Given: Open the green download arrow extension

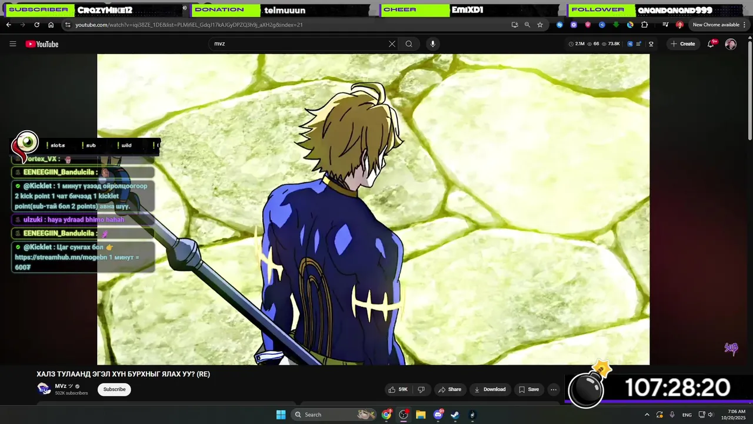Looking at the screenshot, I should (616, 25).
